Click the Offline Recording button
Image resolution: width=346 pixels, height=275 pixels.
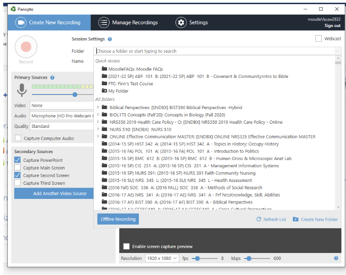pos(118,219)
